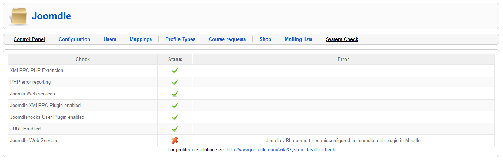The width and height of the screenshot is (503, 160).
Task: Select the System Check tab
Action: 342,39
